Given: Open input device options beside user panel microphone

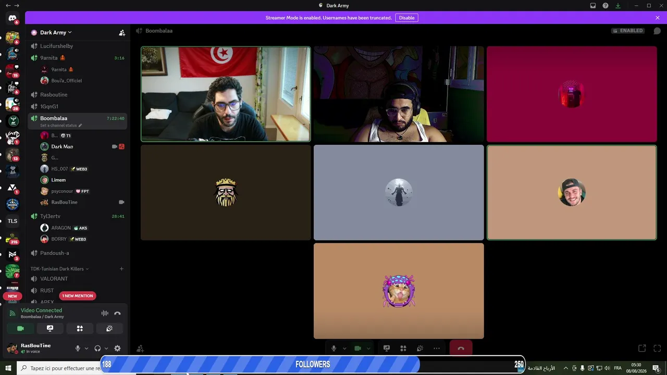Looking at the screenshot, I should point(86,348).
